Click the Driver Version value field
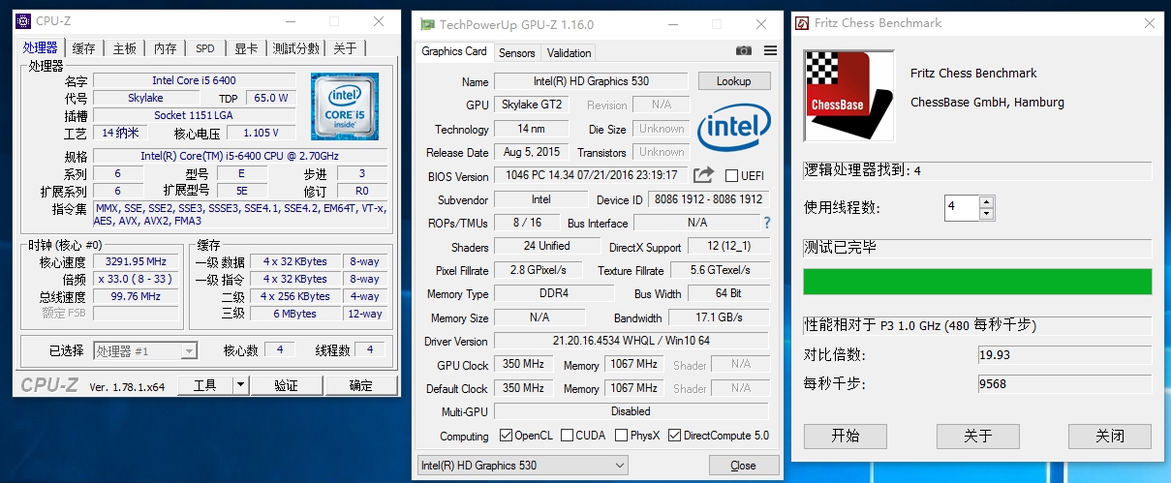This screenshot has height=483, width=1171. coord(632,341)
